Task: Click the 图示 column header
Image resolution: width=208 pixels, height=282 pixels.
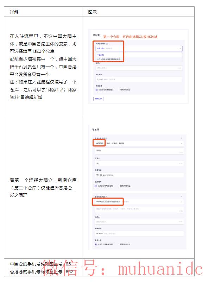Action: coord(93,12)
